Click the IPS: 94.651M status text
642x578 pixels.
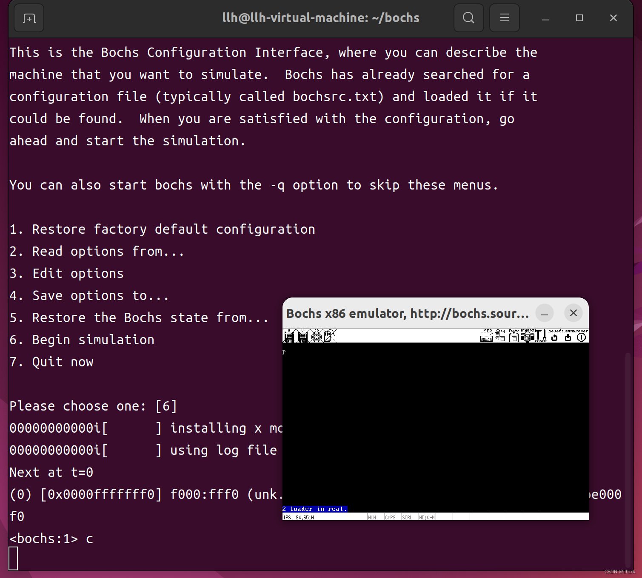[299, 517]
